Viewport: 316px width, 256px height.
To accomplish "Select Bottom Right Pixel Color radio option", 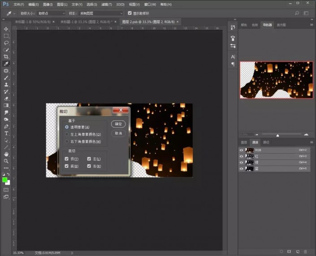I will pyautogui.click(x=67, y=141).
